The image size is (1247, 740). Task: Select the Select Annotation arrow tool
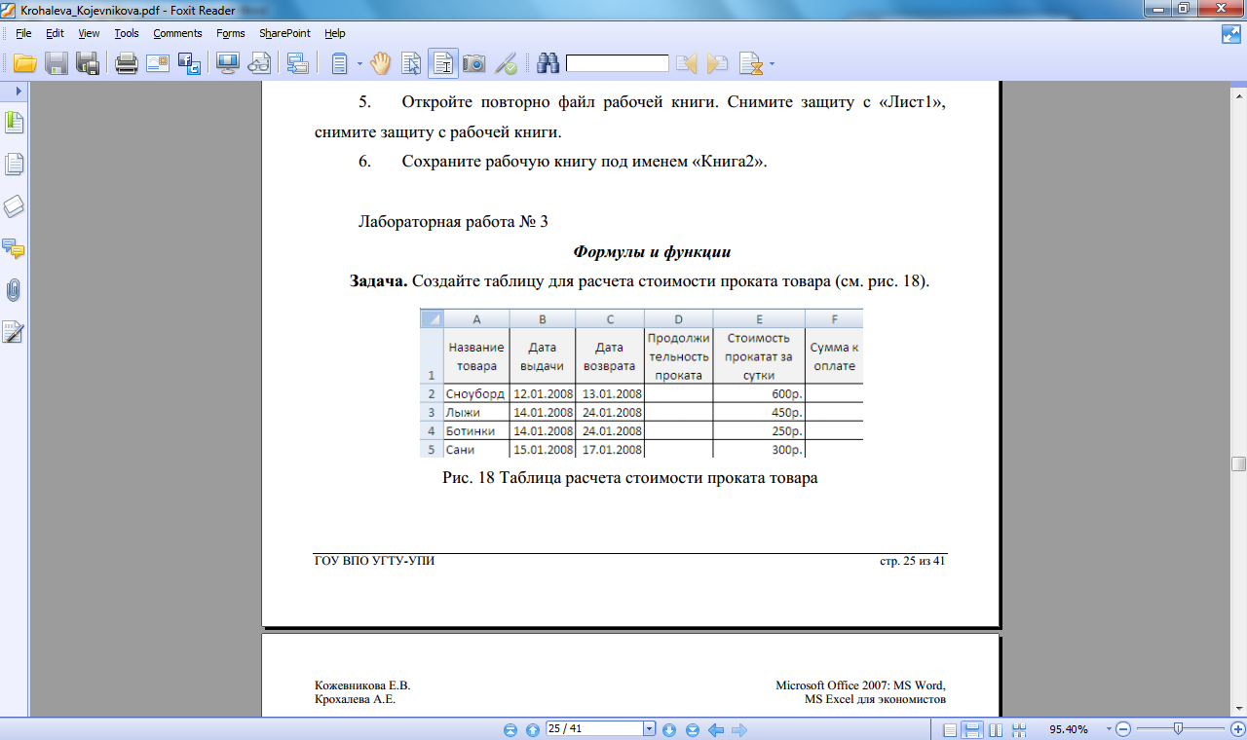tap(411, 64)
